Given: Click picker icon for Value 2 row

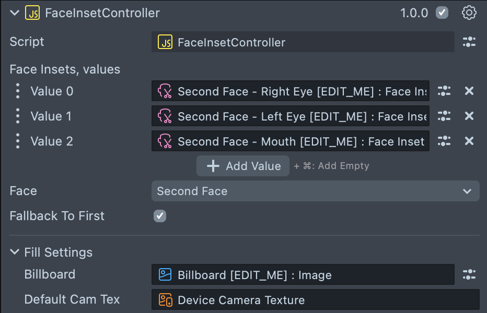Looking at the screenshot, I should click(444, 141).
